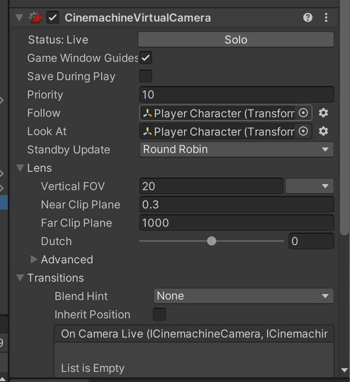Click the Dutch slider handle
The width and height of the screenshot is (350, 382).
(212, 241)
